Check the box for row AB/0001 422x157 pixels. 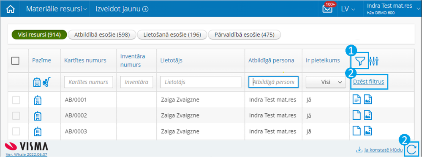16,100
